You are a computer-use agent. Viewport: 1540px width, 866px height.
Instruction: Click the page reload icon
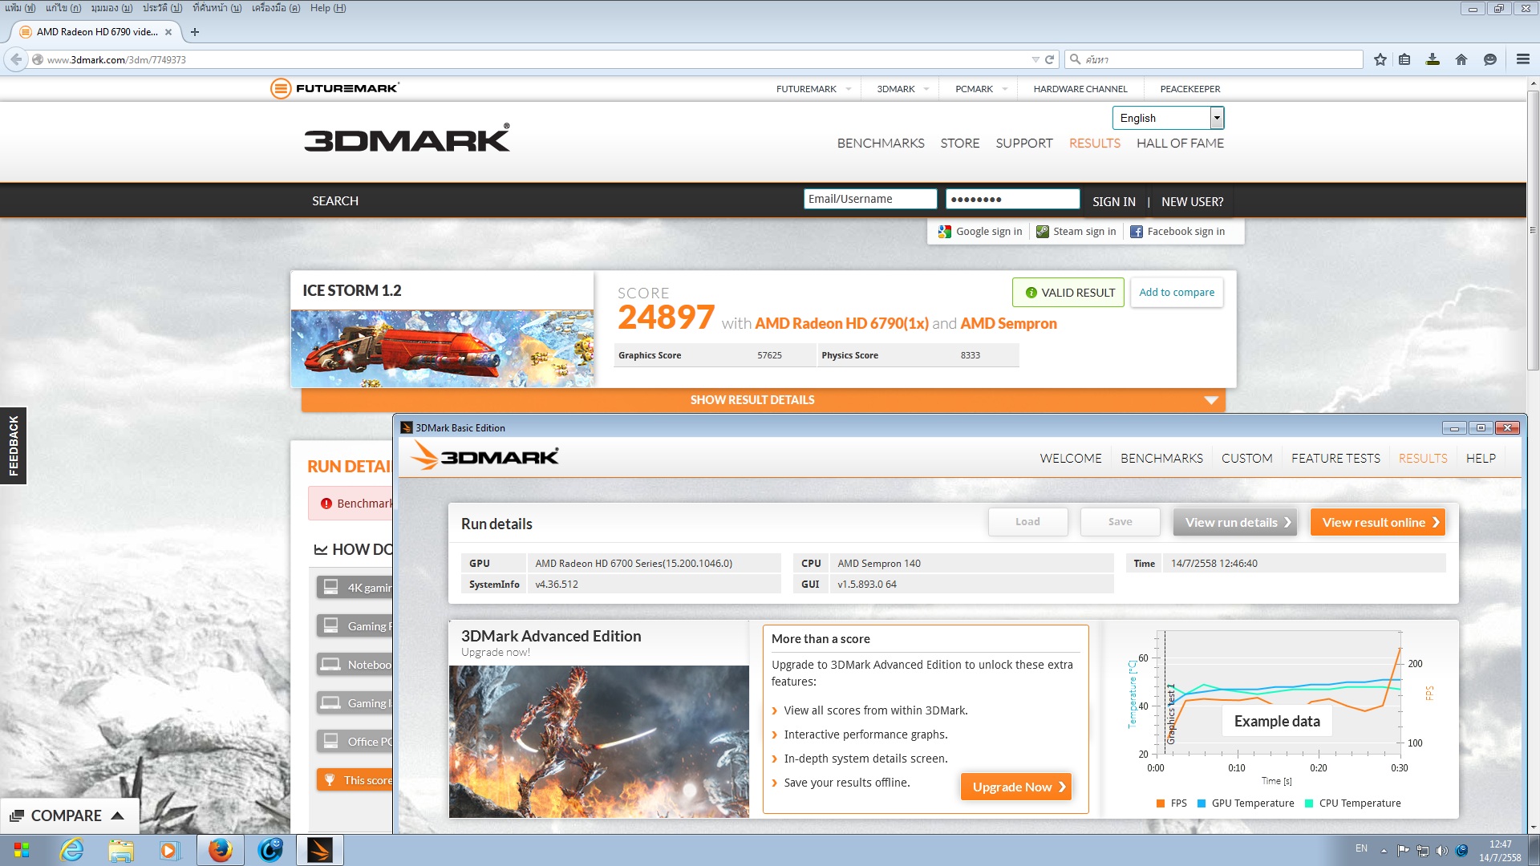(1049, 59)
